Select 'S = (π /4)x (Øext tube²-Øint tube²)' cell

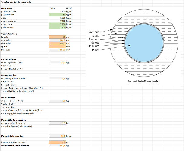point(17,91)
